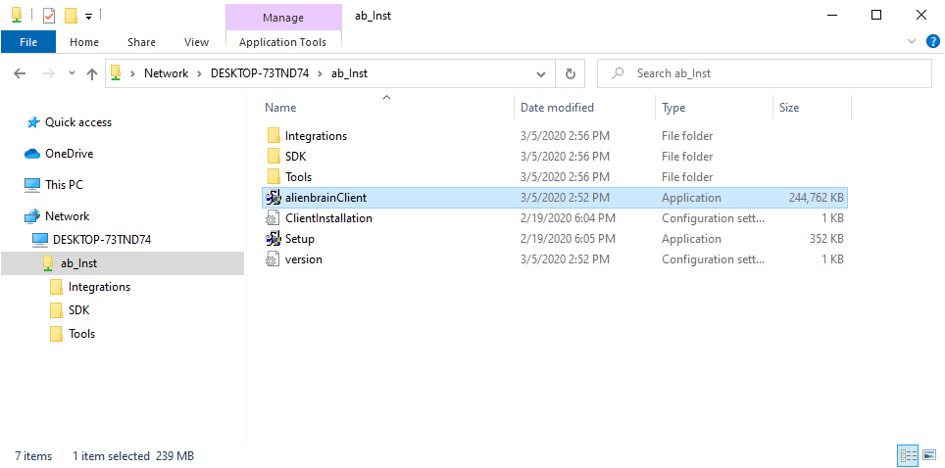Screen dimensions: 945x468
Task: Open the address bar history dropdown
Action: click(541, 73)
